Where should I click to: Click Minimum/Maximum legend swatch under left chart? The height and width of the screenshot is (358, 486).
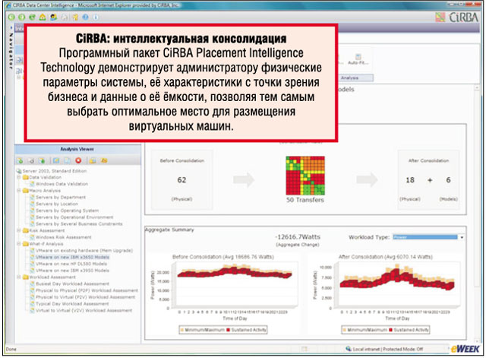pyautogui.click(x=182, y=330)
